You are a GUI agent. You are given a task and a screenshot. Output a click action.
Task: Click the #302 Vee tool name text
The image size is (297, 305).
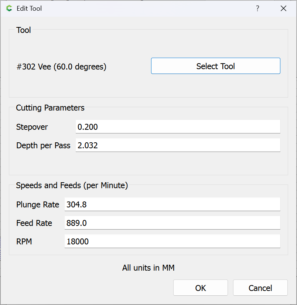[x=61, y=67]
